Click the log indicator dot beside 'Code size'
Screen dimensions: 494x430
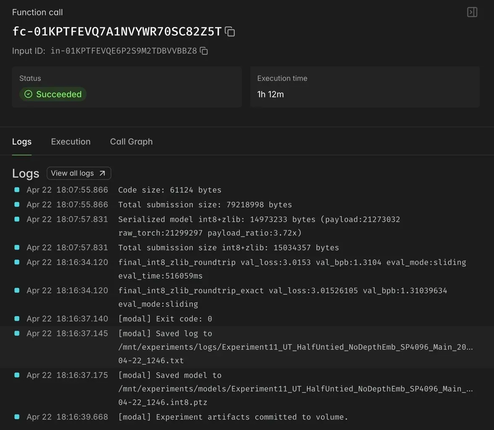point(17,190)
